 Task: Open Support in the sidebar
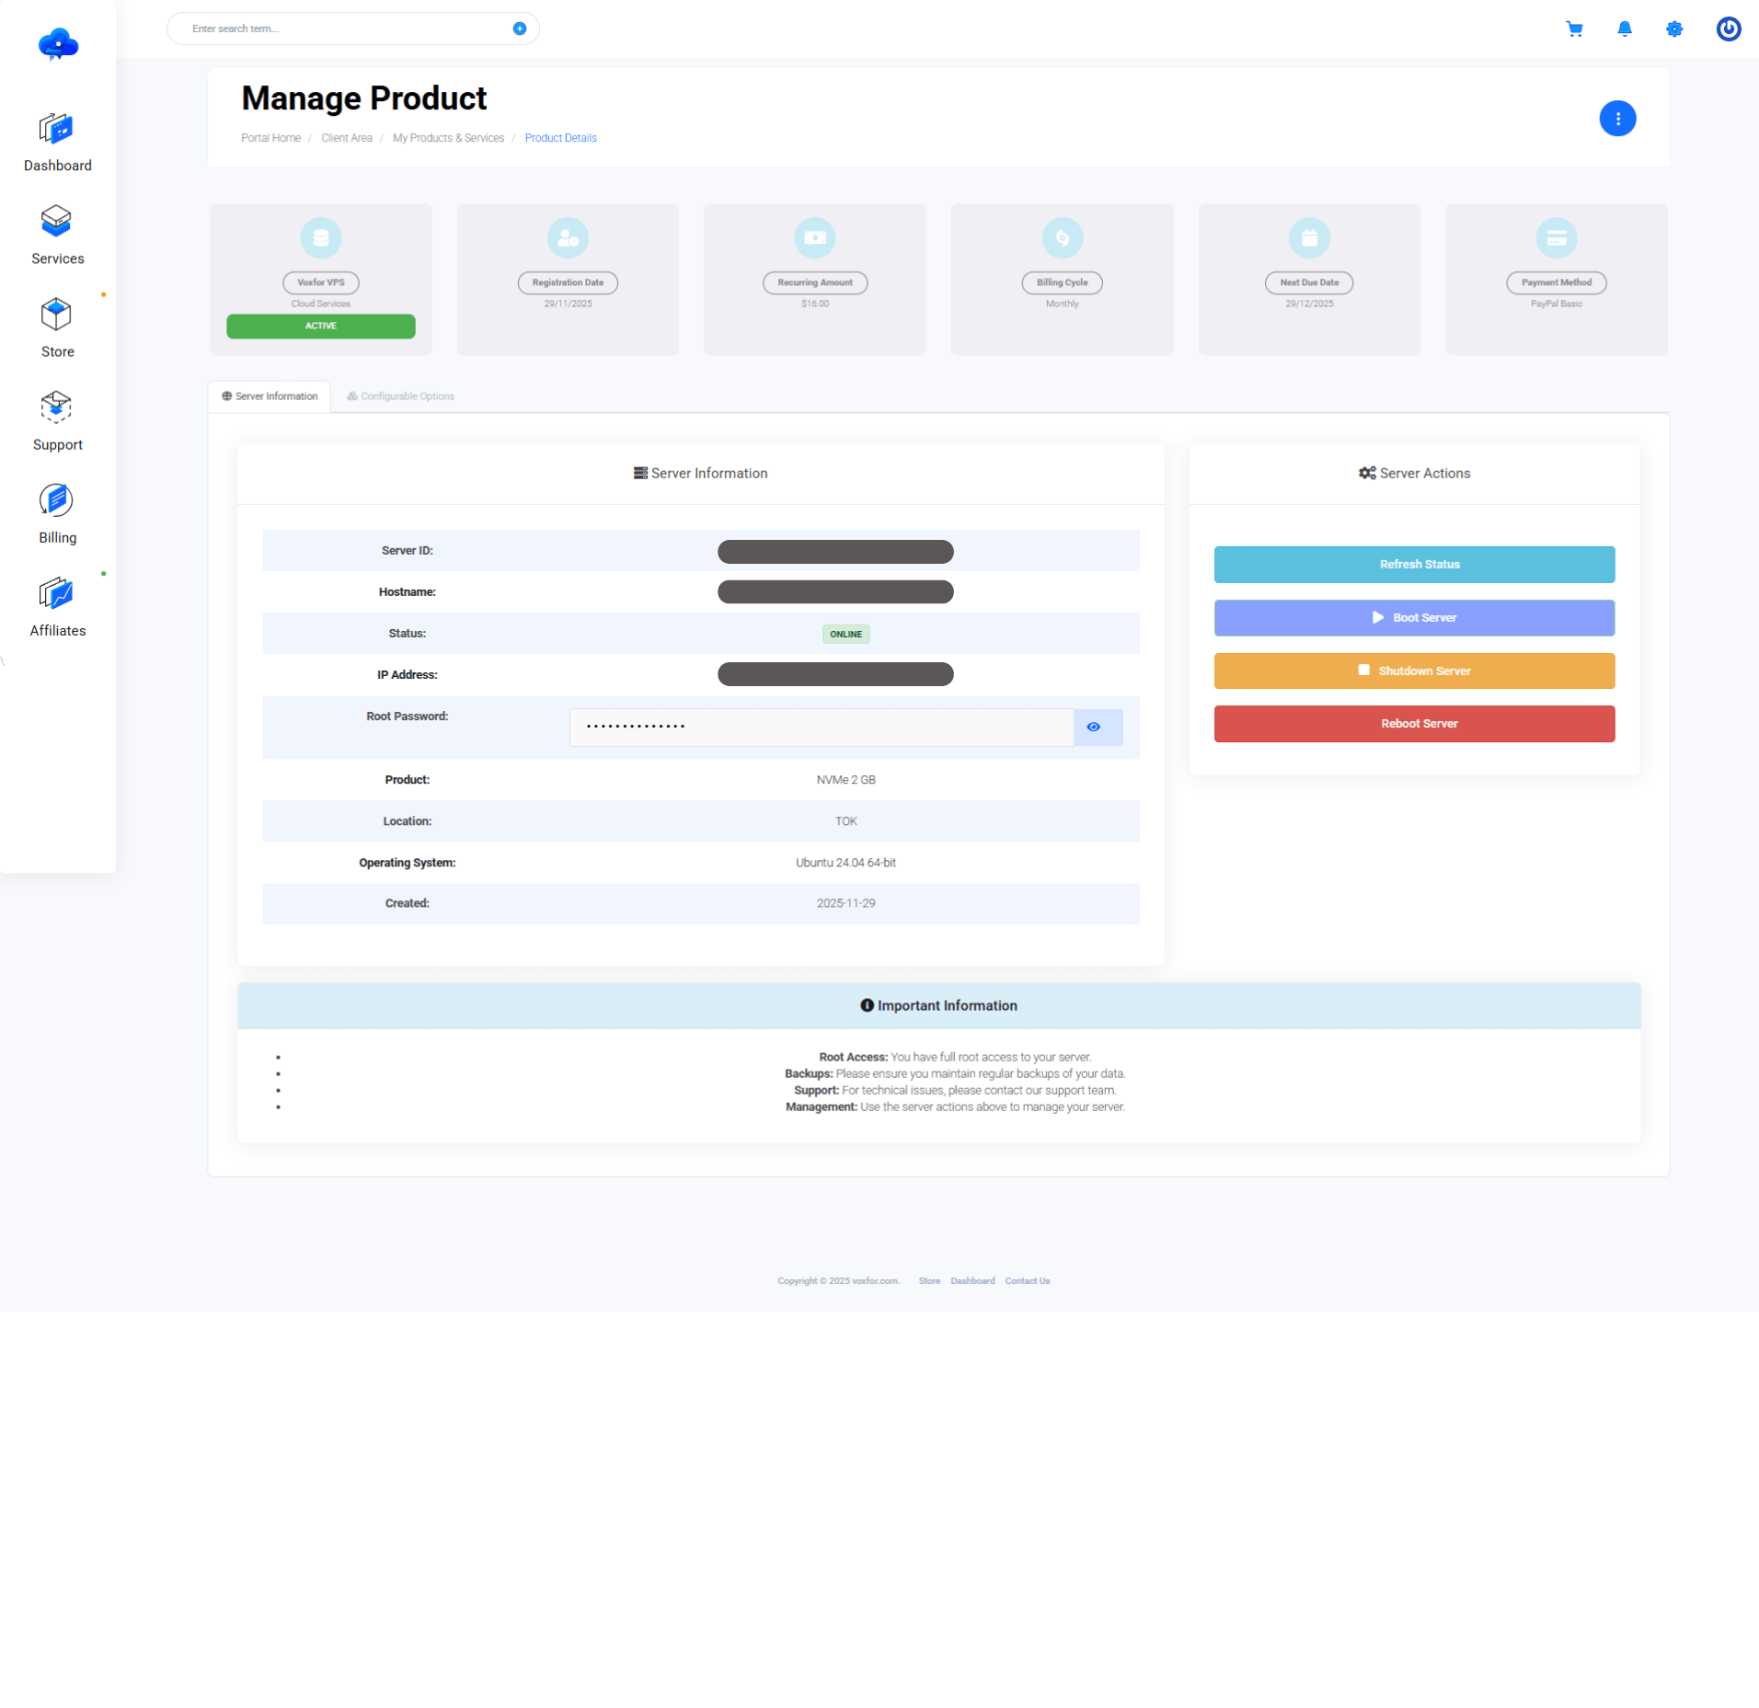click(57, 421)
